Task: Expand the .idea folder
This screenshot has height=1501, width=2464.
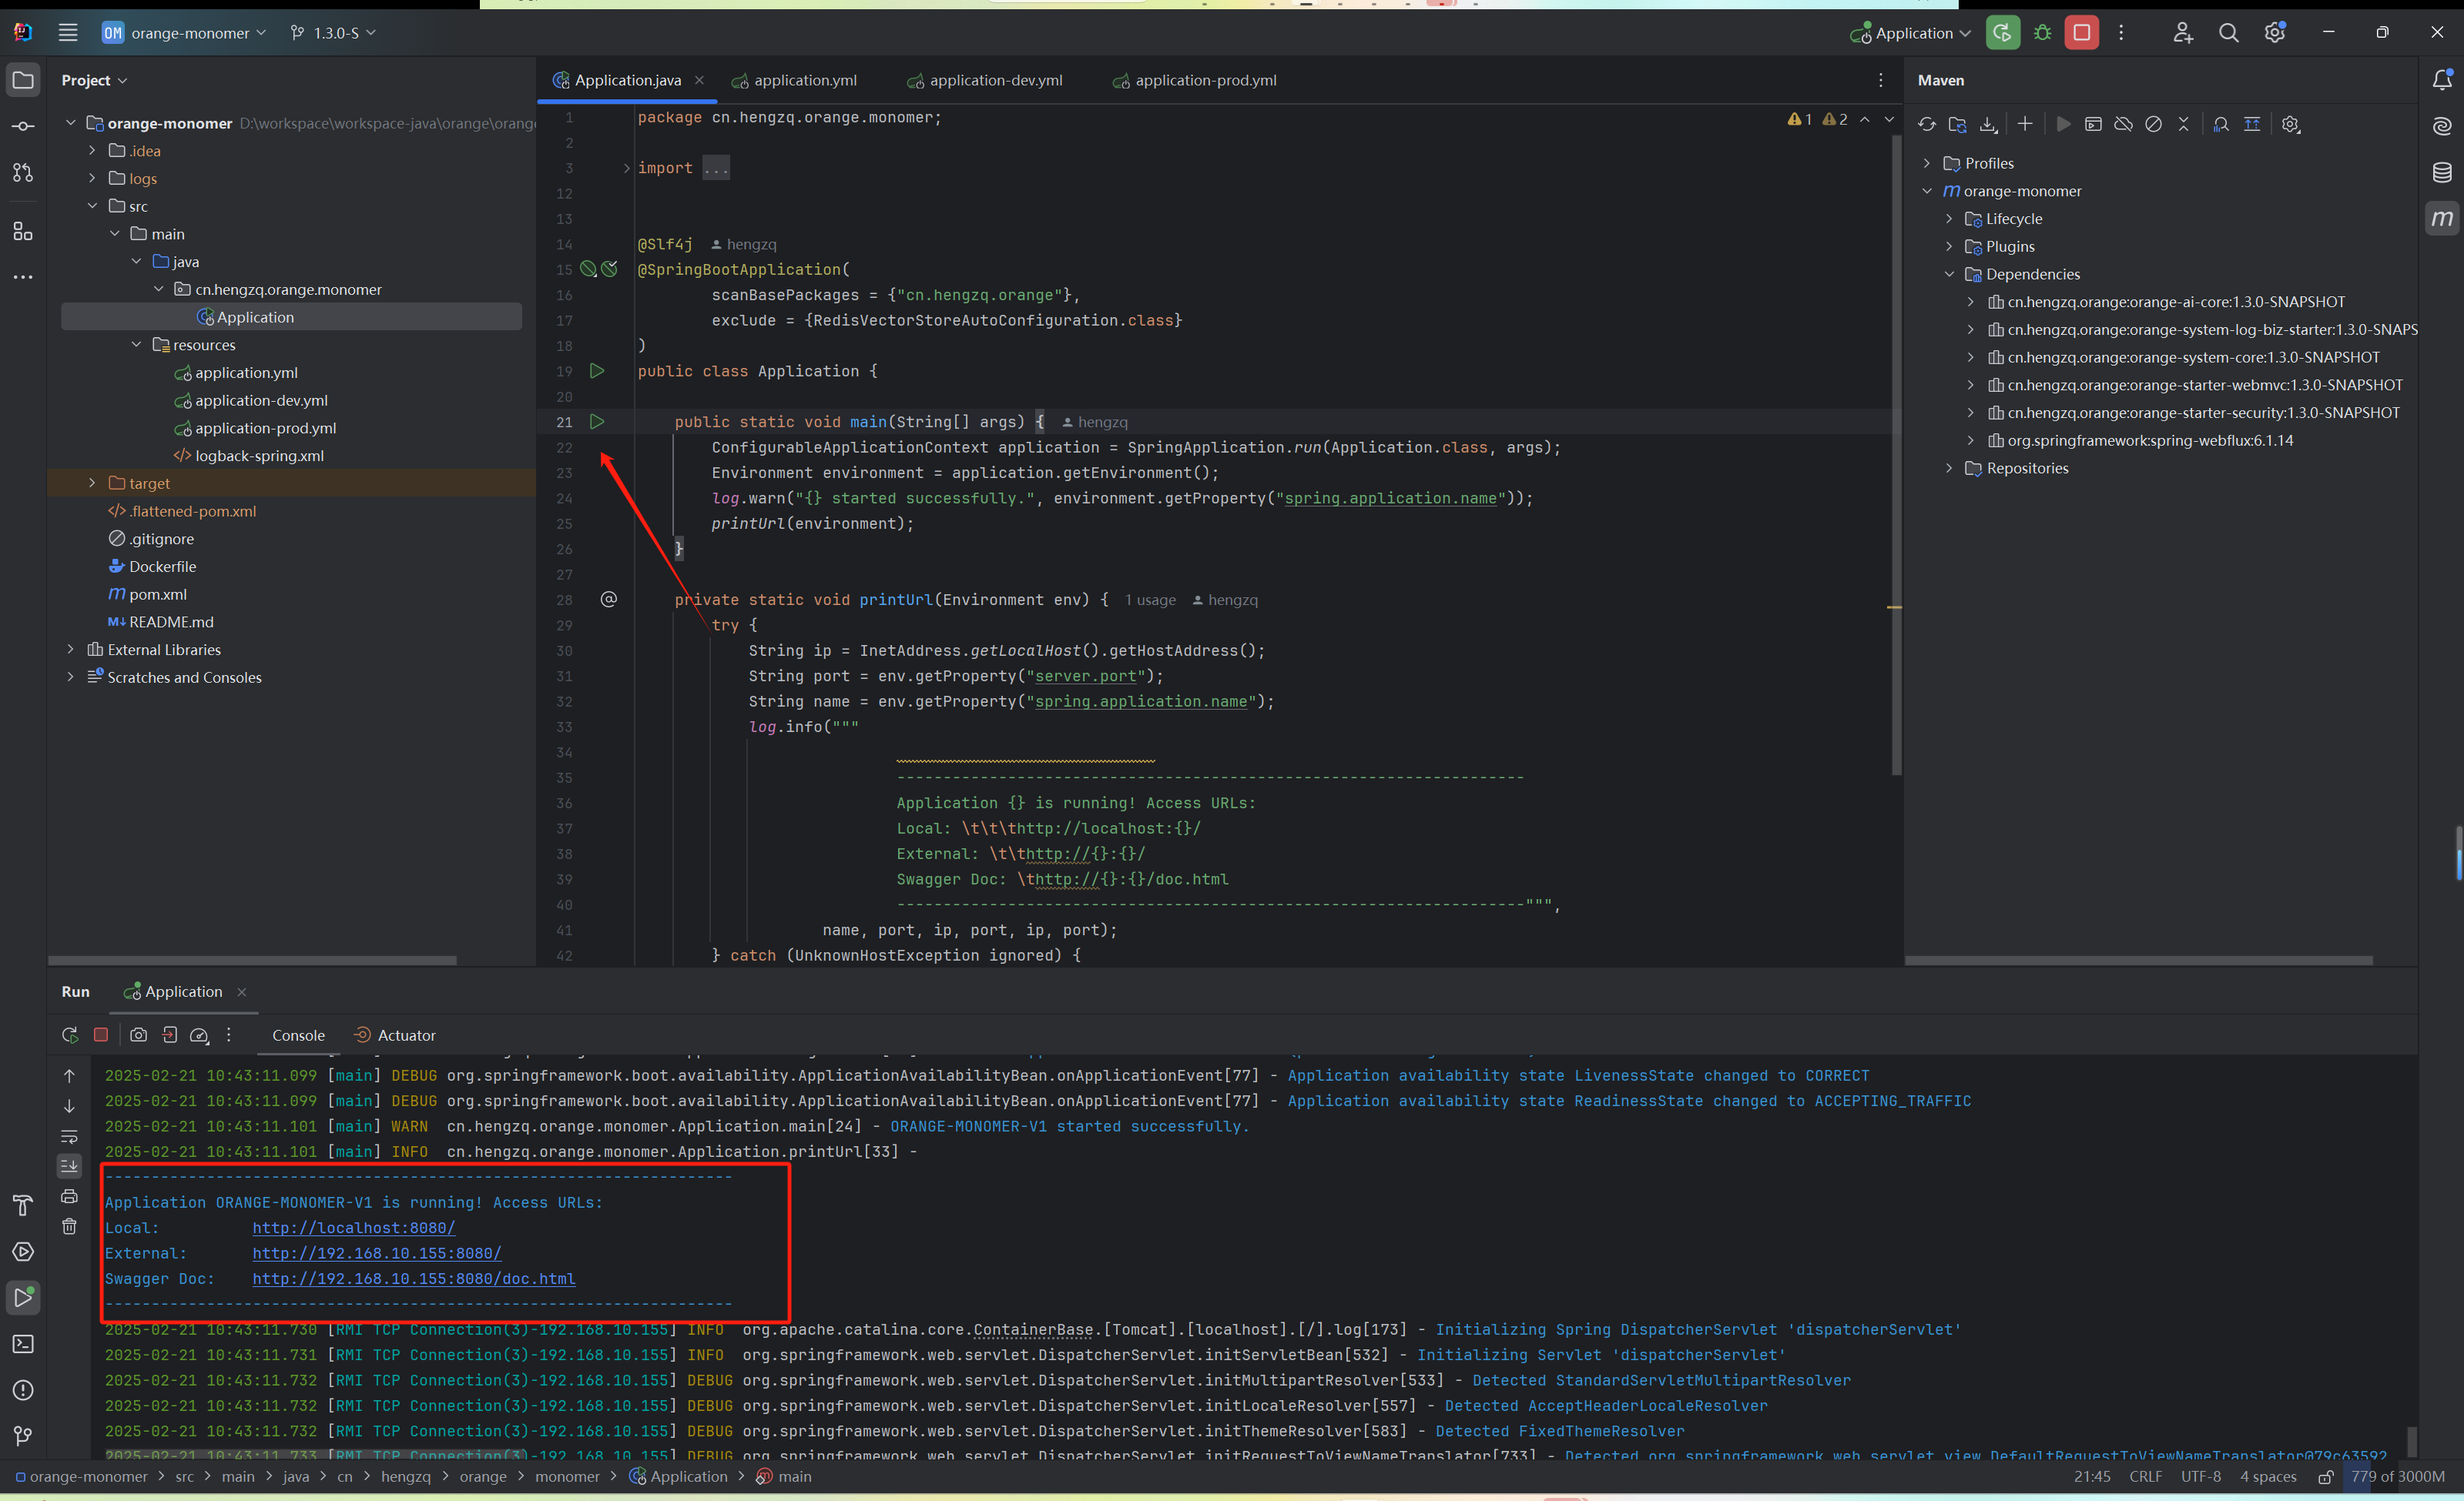Action: click(92, 151)
